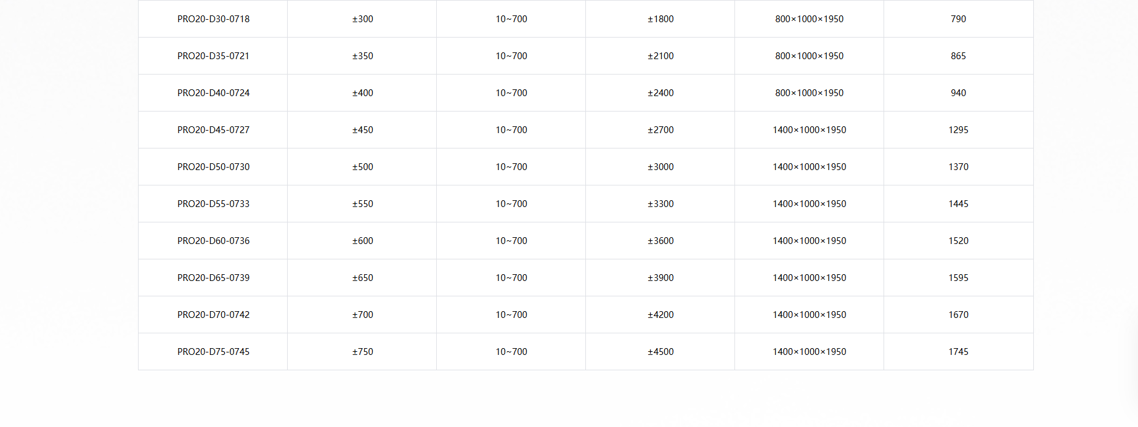The height and width of the screenshot is (427, 1138).
Task: Select the PRO20-D50-0730 model cell
Action: [213, 167]
